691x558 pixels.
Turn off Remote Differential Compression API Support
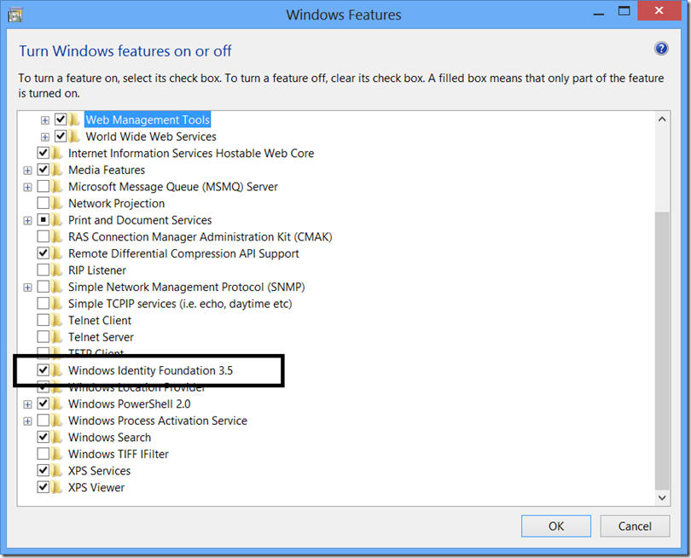coord(44,253)
